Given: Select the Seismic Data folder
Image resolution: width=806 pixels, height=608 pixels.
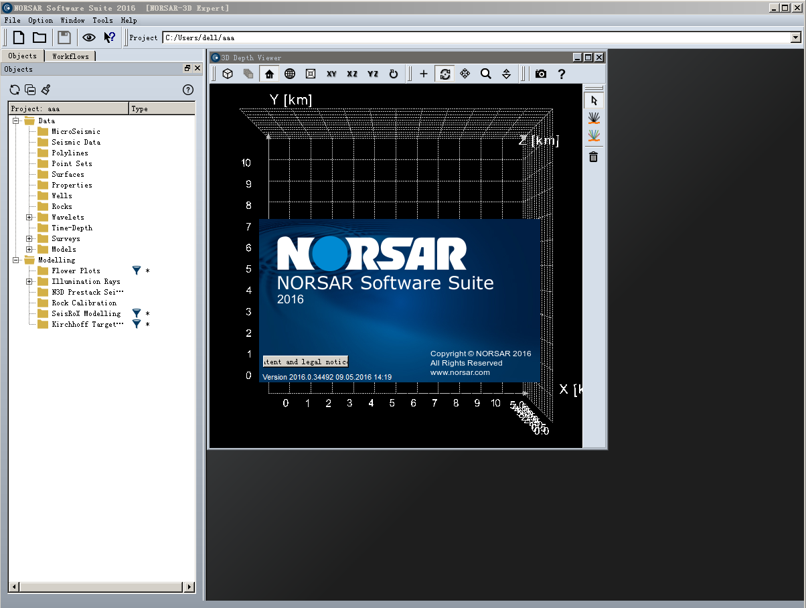Looking at the screenshot, I should pos(76,142).
